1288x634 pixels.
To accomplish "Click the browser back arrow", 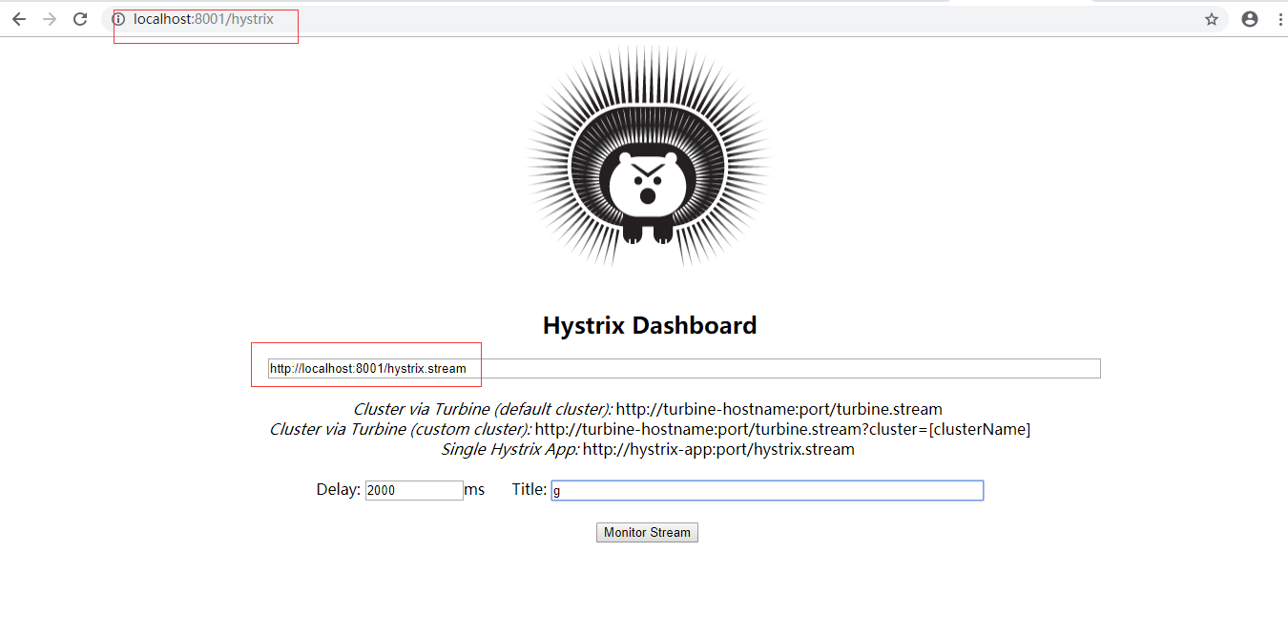I will (19, 19).
